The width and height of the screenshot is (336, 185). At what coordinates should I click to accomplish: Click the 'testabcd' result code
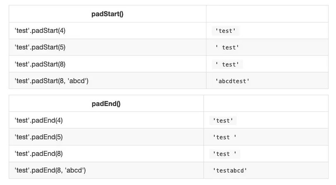coord(230,170)
